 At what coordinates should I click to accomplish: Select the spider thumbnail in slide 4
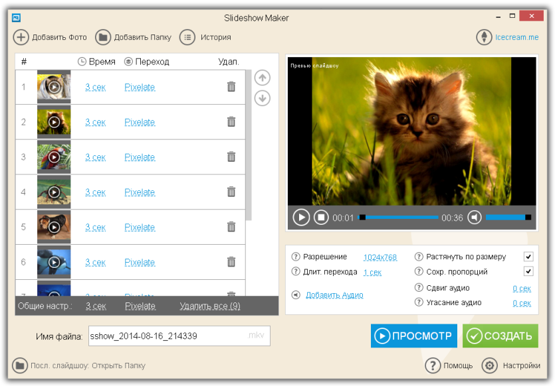(54, 192)
